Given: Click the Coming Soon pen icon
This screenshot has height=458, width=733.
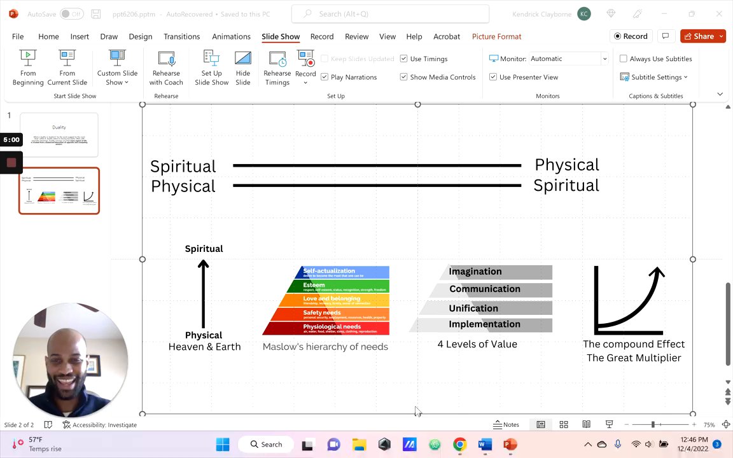Looking at the screenshot, I should 637,14.
